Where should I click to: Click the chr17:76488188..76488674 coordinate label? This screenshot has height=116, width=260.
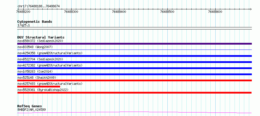click(x=39, y=6)
